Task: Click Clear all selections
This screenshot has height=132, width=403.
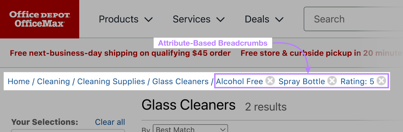Action: click(x=110, y=122)
